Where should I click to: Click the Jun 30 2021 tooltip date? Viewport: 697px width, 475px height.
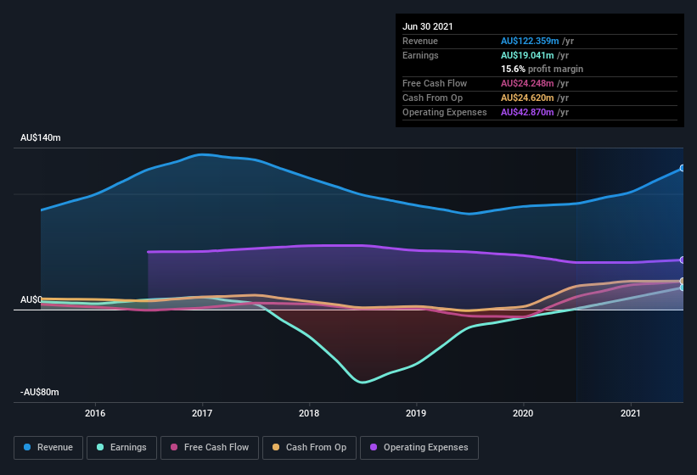(x=428, y=26)
